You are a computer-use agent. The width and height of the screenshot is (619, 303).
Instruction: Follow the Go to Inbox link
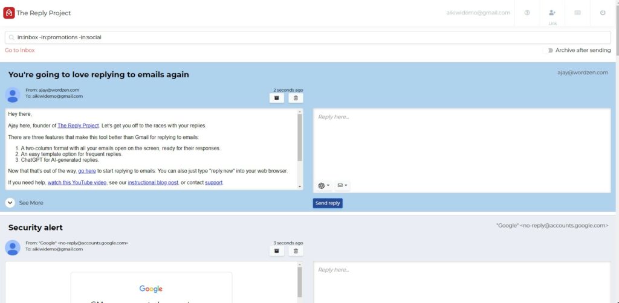click(x=20, y=51)
